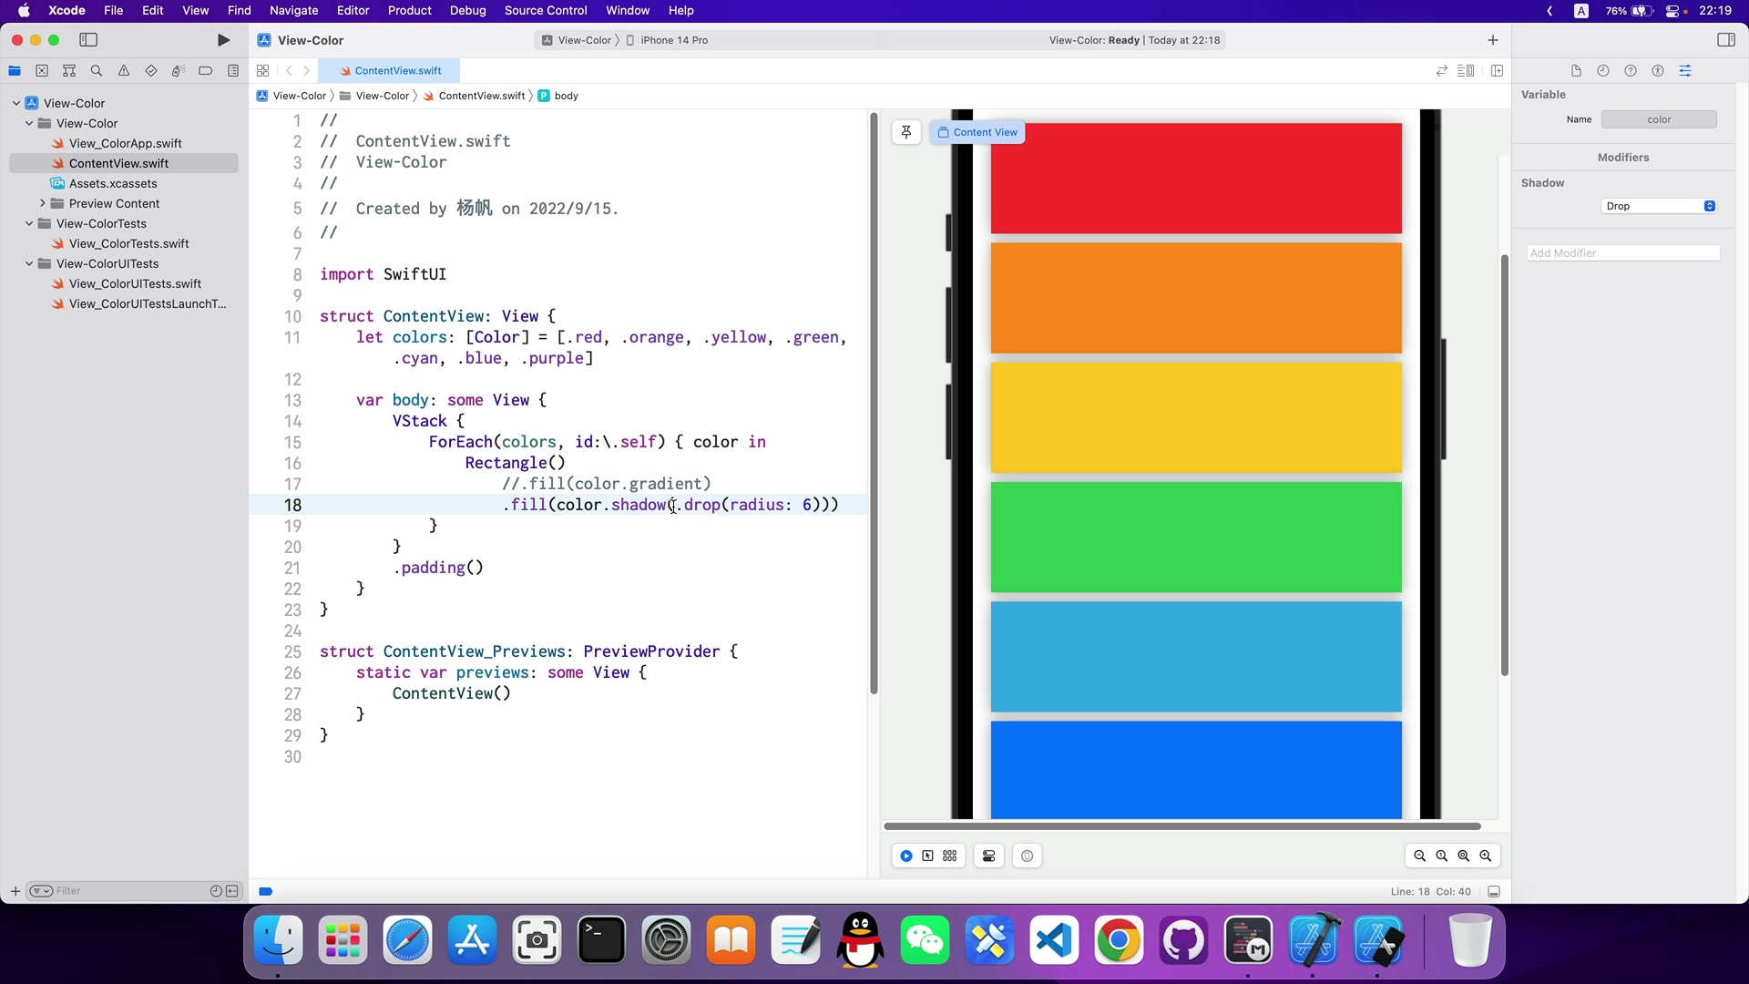The height and width of the screenshot is (984, 1749).
Task: Toggle the inspectors panel on the right
Action: [x=1725, y=40]
